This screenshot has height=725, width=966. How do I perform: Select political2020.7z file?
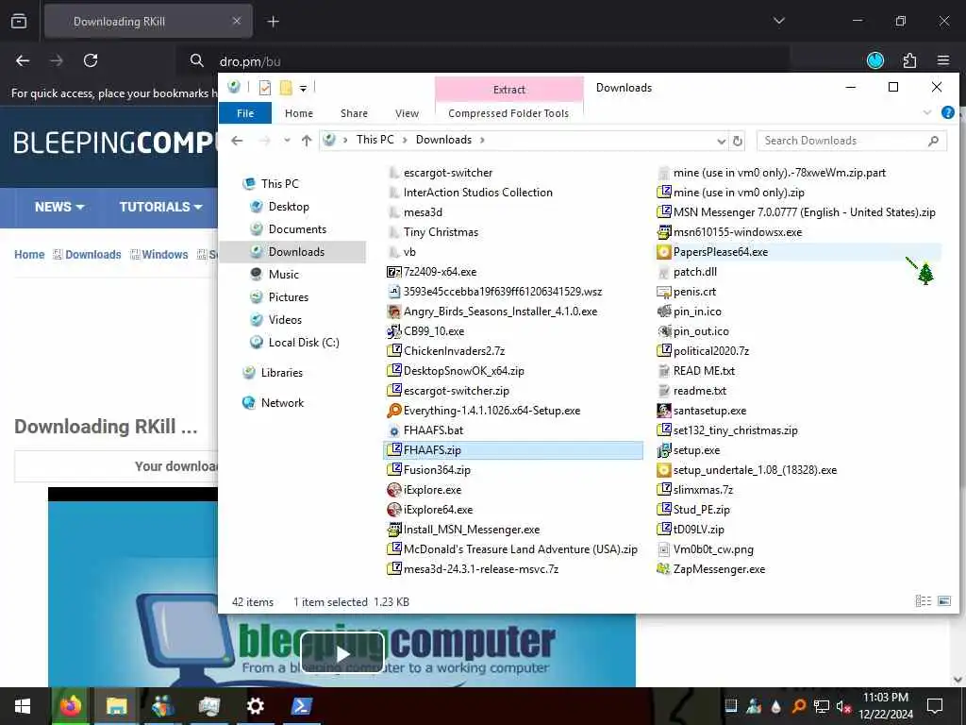tap(711, 351)
